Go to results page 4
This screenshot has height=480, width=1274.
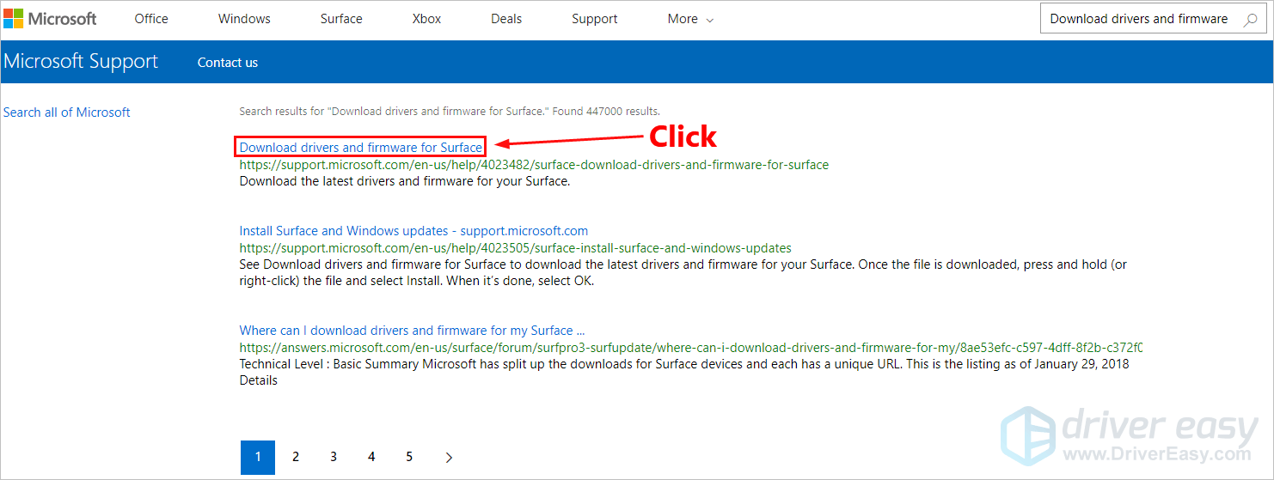(x=371, y=457)
